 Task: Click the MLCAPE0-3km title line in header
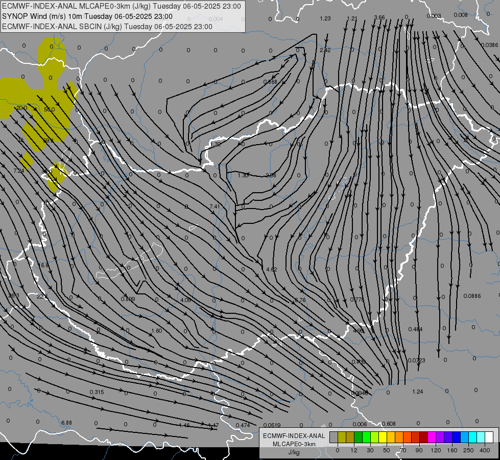pyautogui.click(x=122, y=6)
